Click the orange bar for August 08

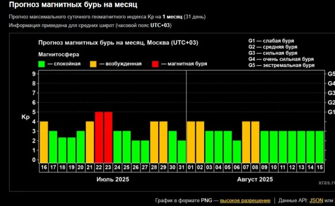click(255, 141)
